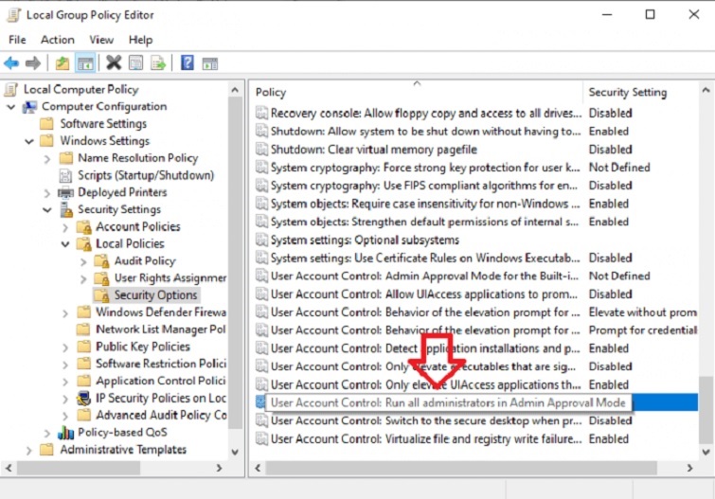
Task: Click the Export List toolbar icon
Action: click(158, 63)
